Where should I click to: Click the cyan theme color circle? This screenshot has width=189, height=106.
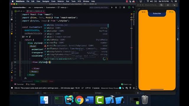pyautogui.click(x=120, y=88)
